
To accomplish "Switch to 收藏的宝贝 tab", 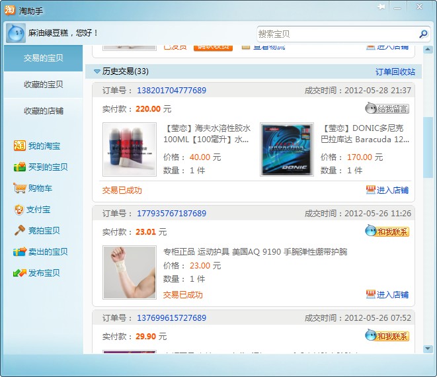I will 43,84.
